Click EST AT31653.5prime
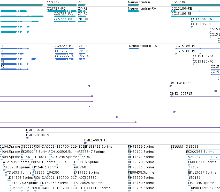The width and height of the screenshot is (220, 192). click(18, 173)
